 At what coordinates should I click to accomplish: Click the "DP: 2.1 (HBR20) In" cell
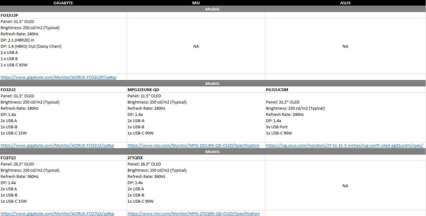pyautogui.click(x=18, y=40)
